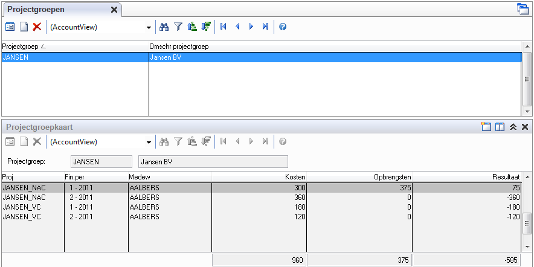
Task: Go to last record in Projectgroepen
Action: point(266,27)
